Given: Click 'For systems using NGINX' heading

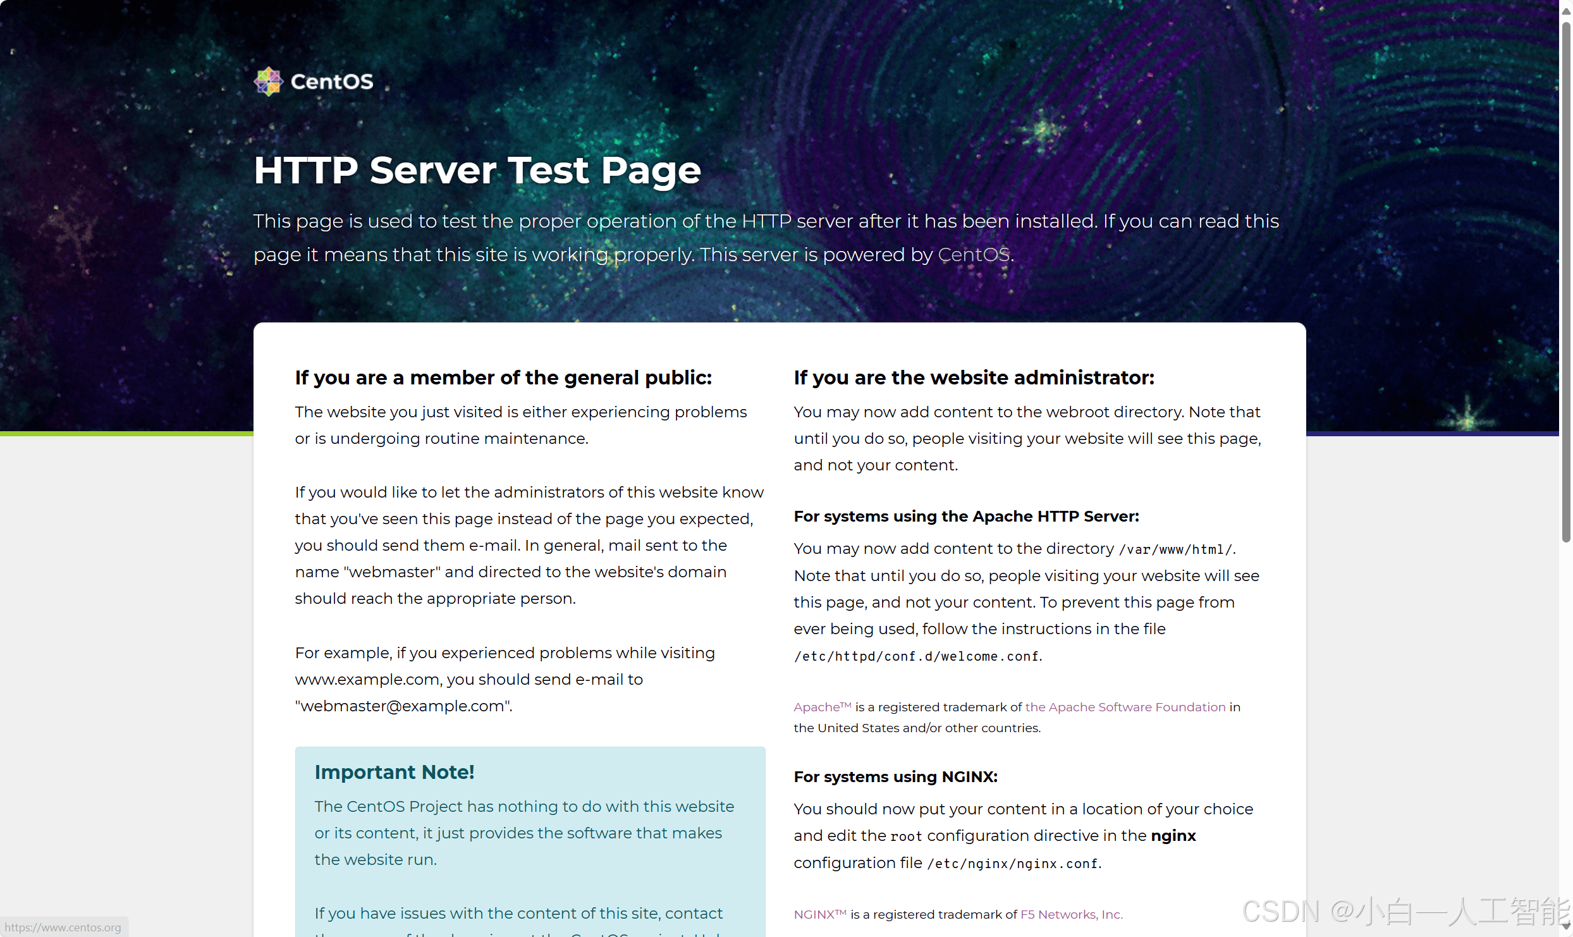Looking at the screenshot, I should click(x=896, y=776).
